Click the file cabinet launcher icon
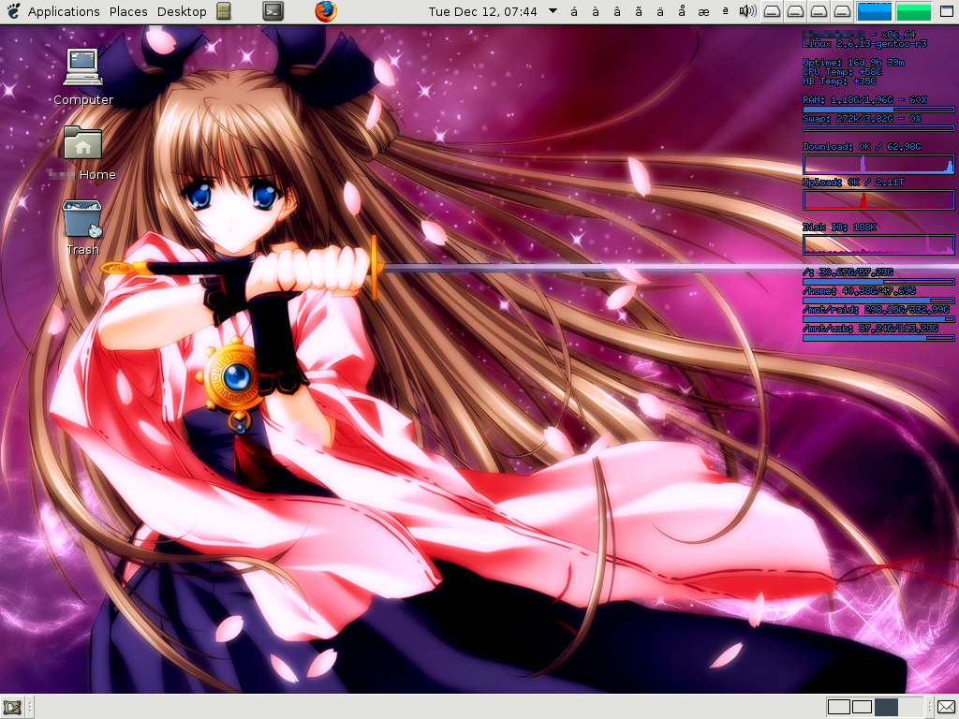 click(x=223, y=11)
